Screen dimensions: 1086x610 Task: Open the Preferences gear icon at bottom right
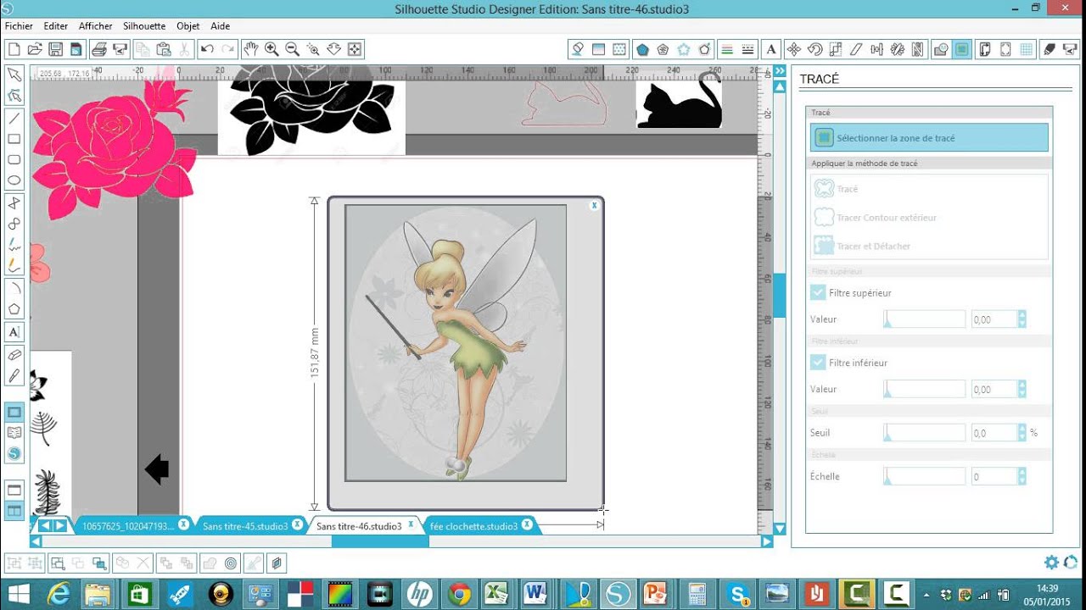1051,563
